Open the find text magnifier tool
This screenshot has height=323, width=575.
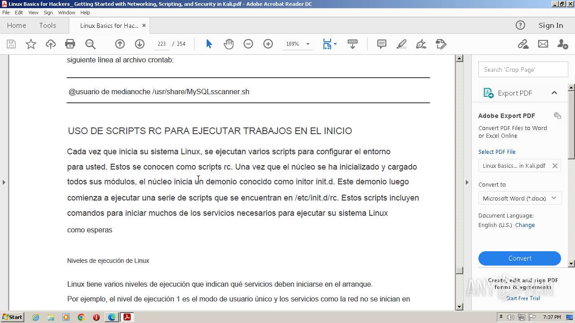pyautogui.click(x=90, y=44)
